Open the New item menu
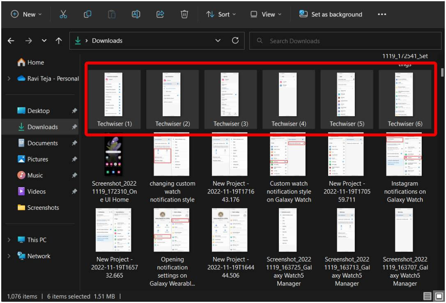Image resolution: width=446 pixels, height=303 pixels. click(26, 14)
